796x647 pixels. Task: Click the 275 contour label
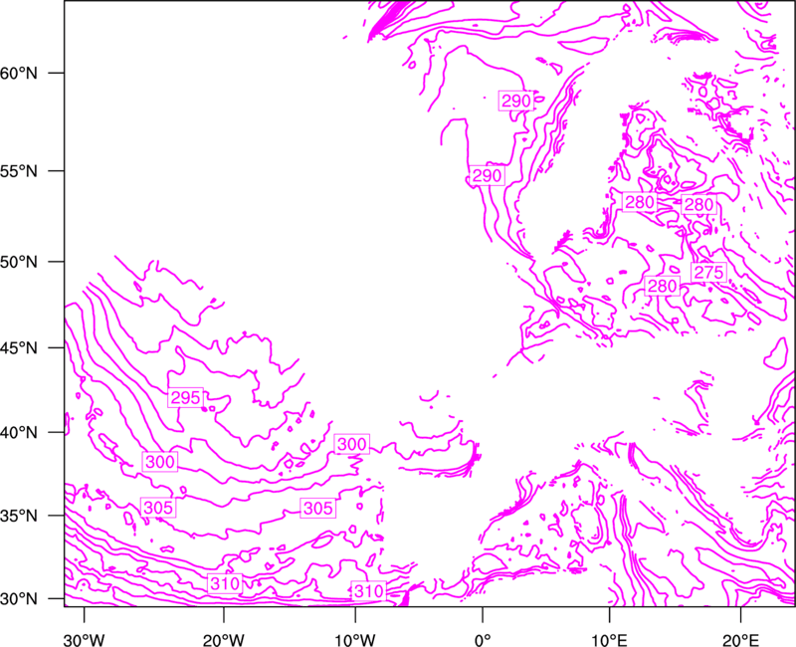pyautogui.click(x=708, y=273)
